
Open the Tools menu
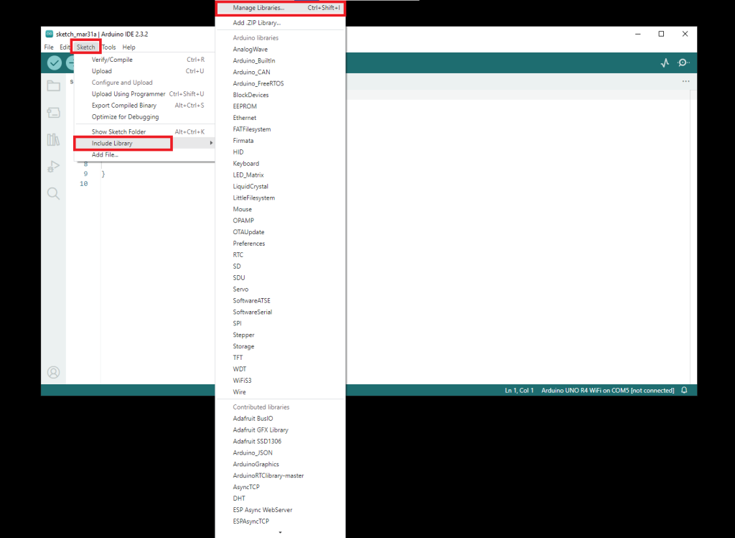pyautogui.click(x=108, y=47)
